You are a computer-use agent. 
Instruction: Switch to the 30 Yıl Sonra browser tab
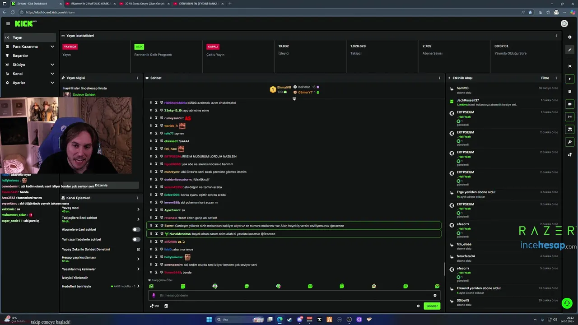pyautogui.click(x=144, y=4)
